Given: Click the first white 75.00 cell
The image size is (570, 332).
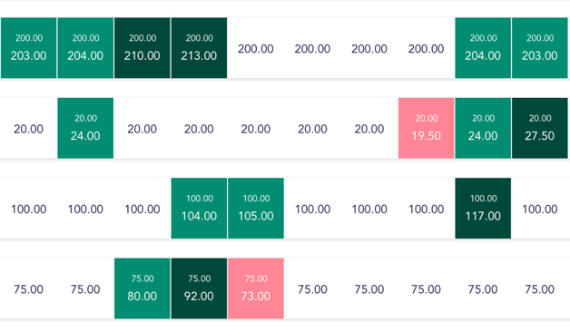Looking at the screenshot, I should 29,289.
